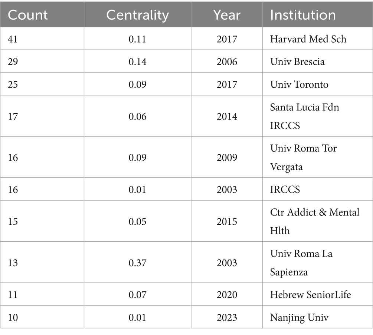Viewport: 373px width, 335px height.
Task: Click the Univ Roma La Sapienza cell
Action: coord(301,262)
